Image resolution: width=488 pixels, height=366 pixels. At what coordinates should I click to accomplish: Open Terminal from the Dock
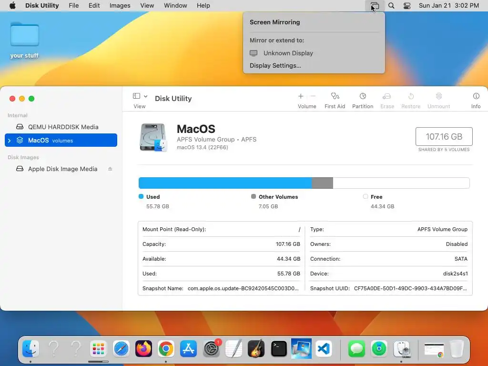pos(279,348)
